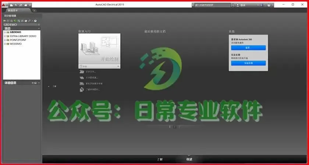309x165 pixels.
Task: Collapse the 详细信息 panel using its arrow
Action: 39,83
